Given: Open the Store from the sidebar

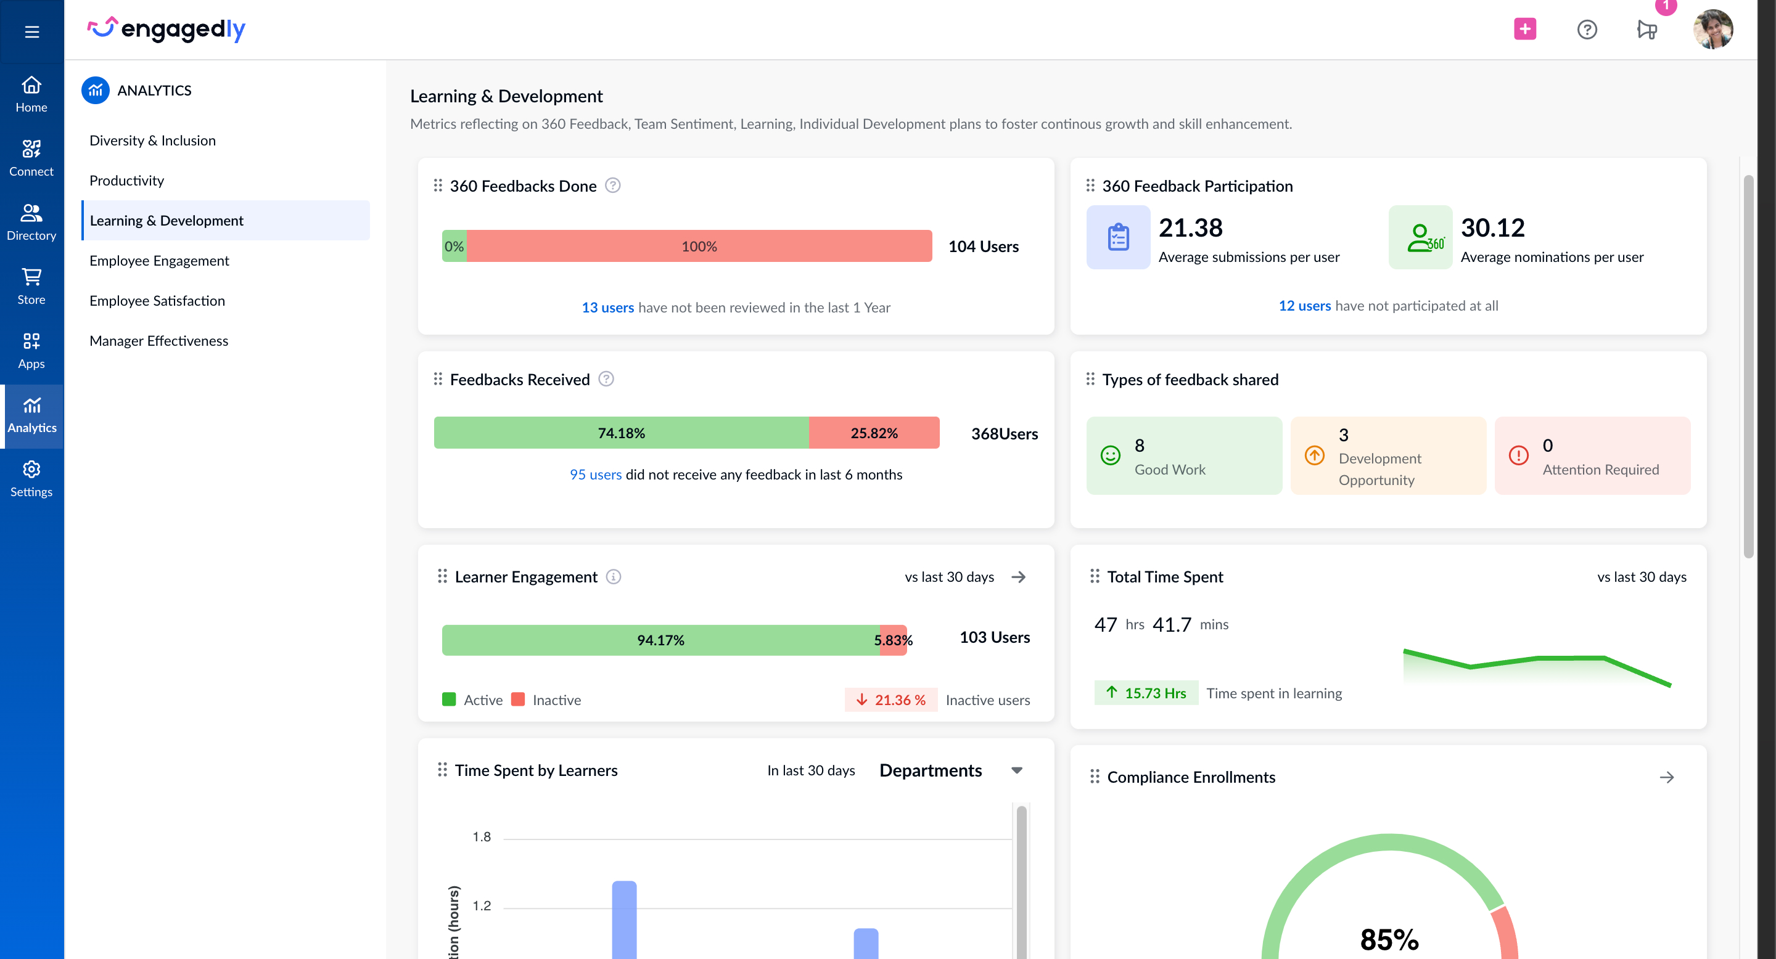Looking at the screenshot, I should click(31, 285).
